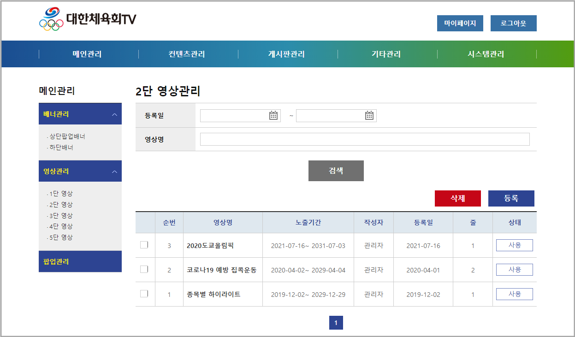Click the registration date 2019-12-02 cell
The image size is (575, 337).
click(x=423, y=295)
